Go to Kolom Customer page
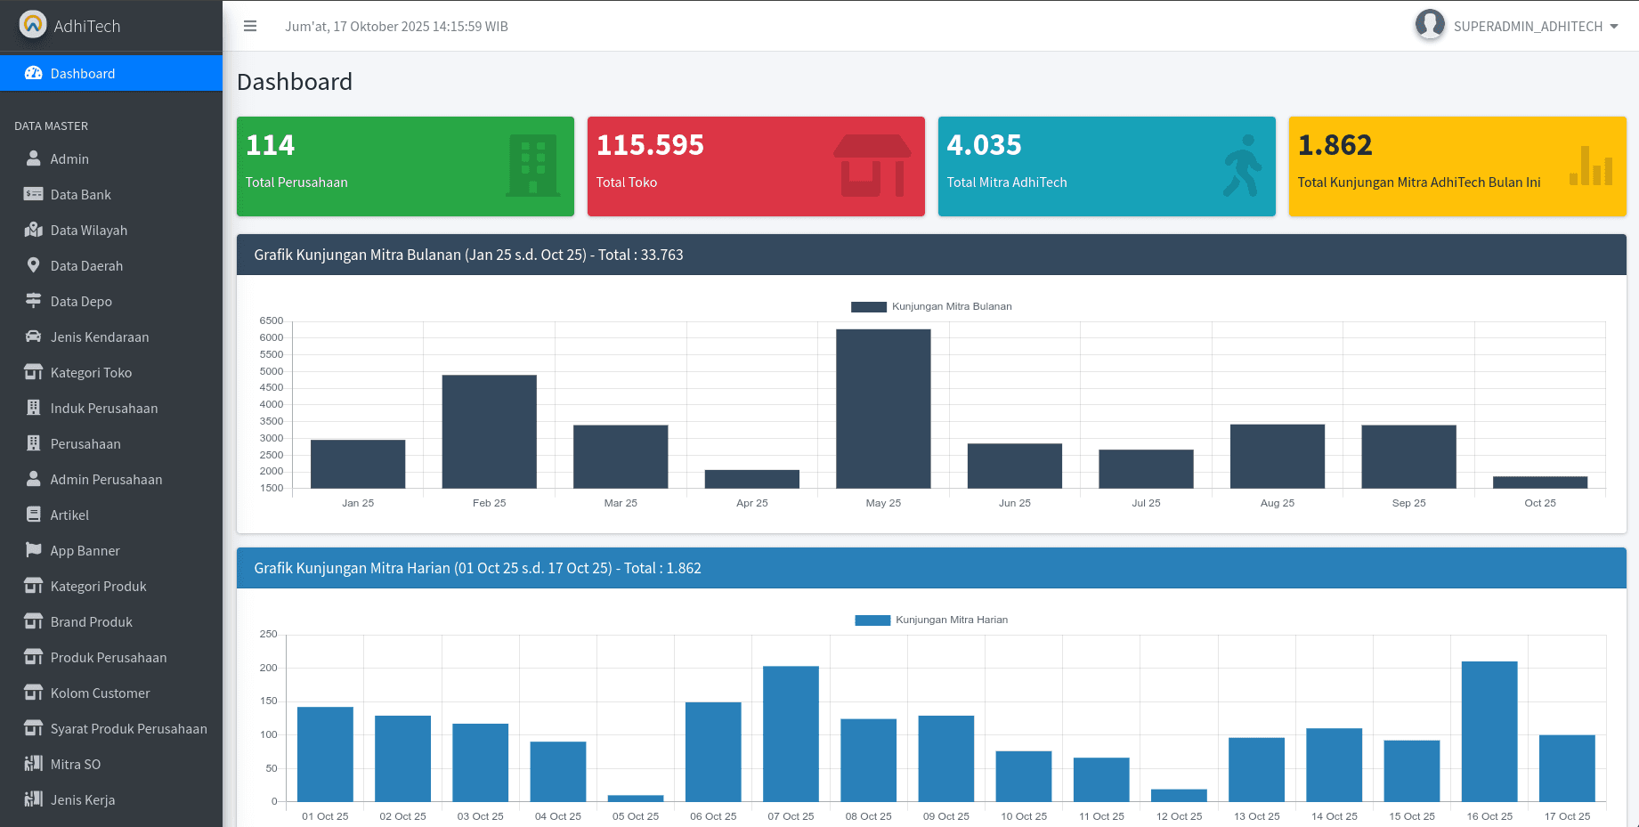Viewport: 1639px width, 827px height. click(x=111, y=693)
